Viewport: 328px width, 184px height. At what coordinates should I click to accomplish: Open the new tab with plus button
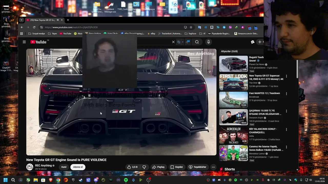(x=68, y=20)
